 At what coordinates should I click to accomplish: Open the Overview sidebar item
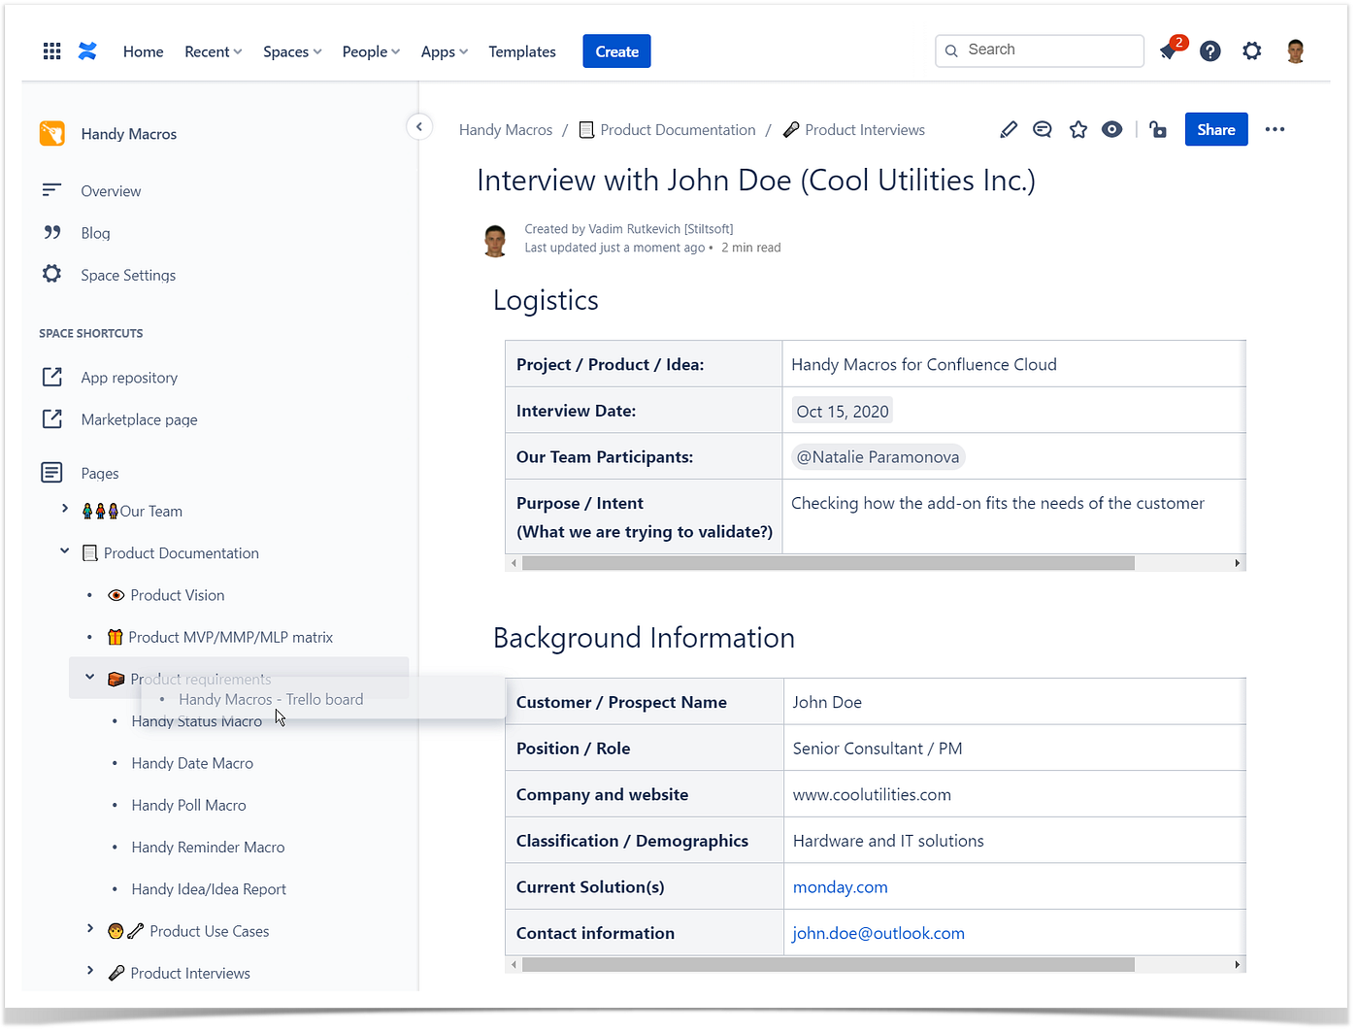pyautogui.click(x=111, y=191)
